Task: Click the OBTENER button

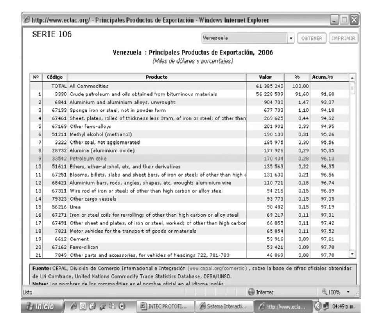Action: click(x=312, y=38)
